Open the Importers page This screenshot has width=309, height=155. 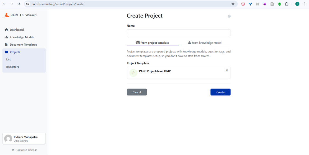pyautogui.click(x=13, y=67)
